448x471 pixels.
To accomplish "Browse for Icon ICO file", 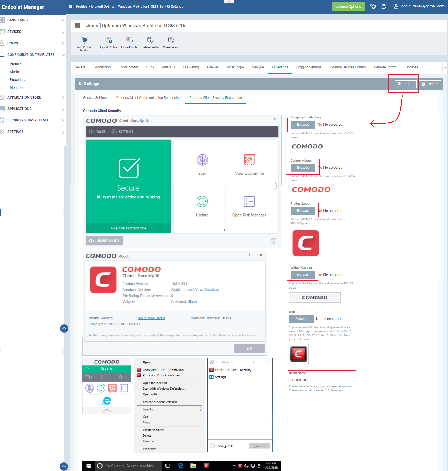I will 301,319.
